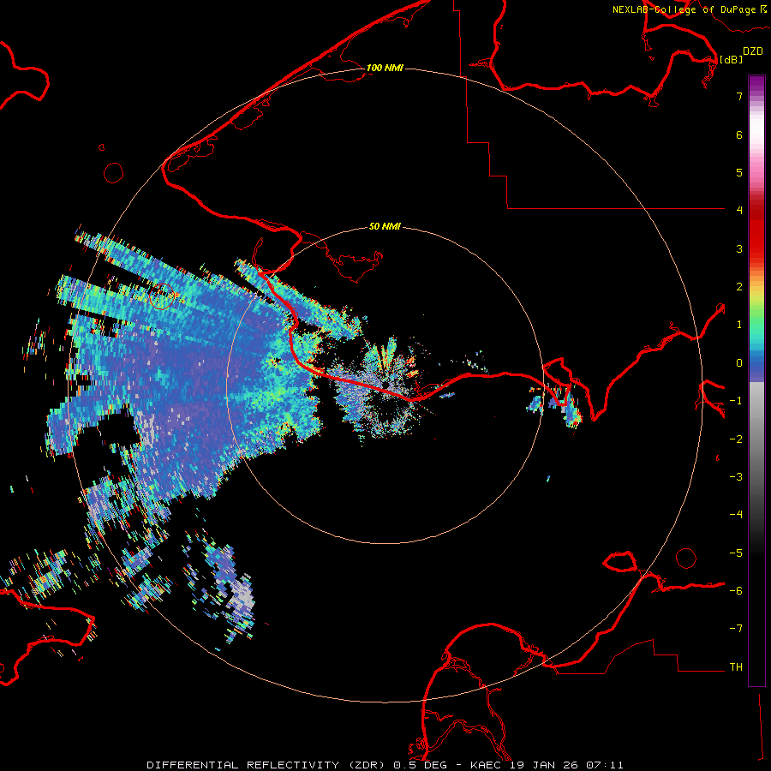Click the 4 value on color scale
This screenshot has height=771, width=771.
pos(739,210)
